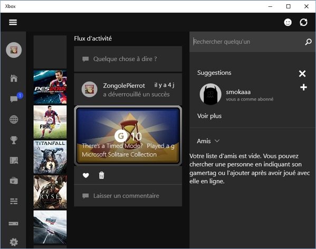Open the Need for Speed Rivals tile
This screenshot has height=249, width=316.
pyautogui.click(x=50, y=227)
